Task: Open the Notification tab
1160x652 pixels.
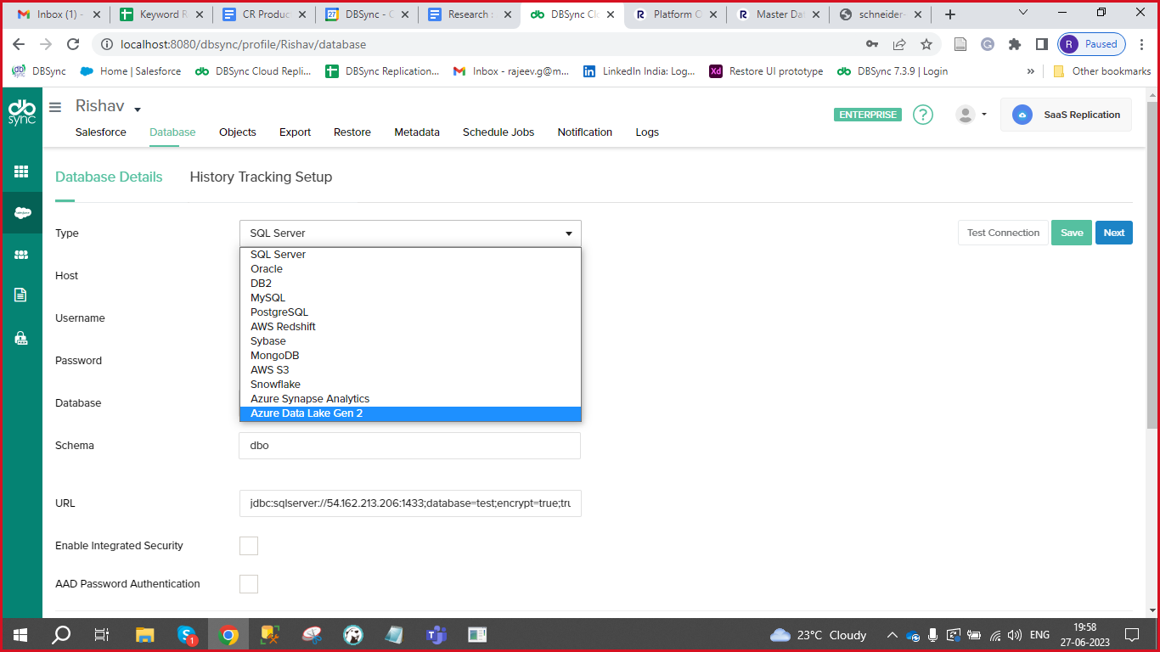Action: coord(585,132)
